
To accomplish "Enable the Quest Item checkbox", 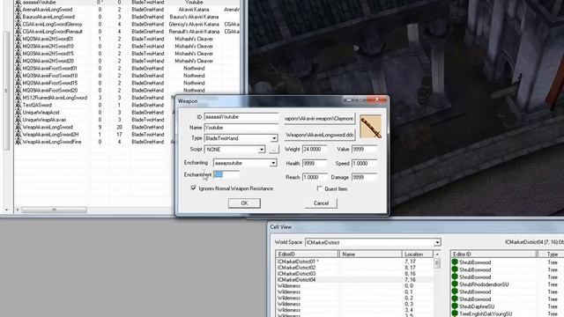I will pos(319,188).
